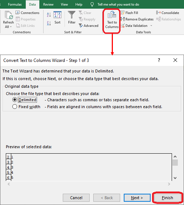The width and height of the screenshot is (184, 205).
Task: Type in Tell me what you want to do box
Action: tap(118, 4)
